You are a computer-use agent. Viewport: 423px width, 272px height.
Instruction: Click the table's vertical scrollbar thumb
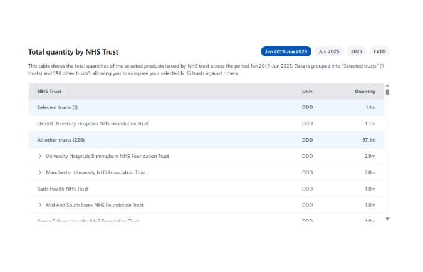point(387,92)
